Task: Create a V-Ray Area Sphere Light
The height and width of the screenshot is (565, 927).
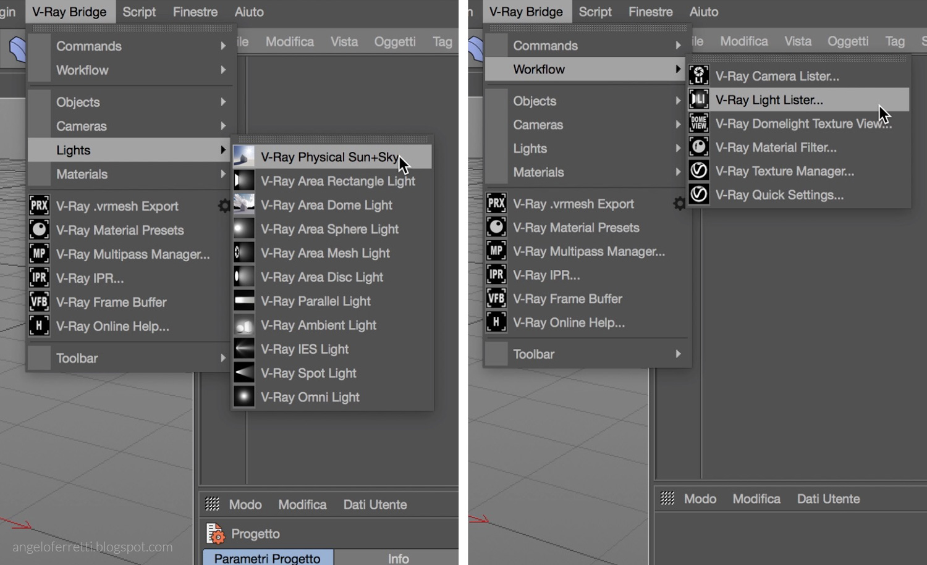Action: click(332, 229)
